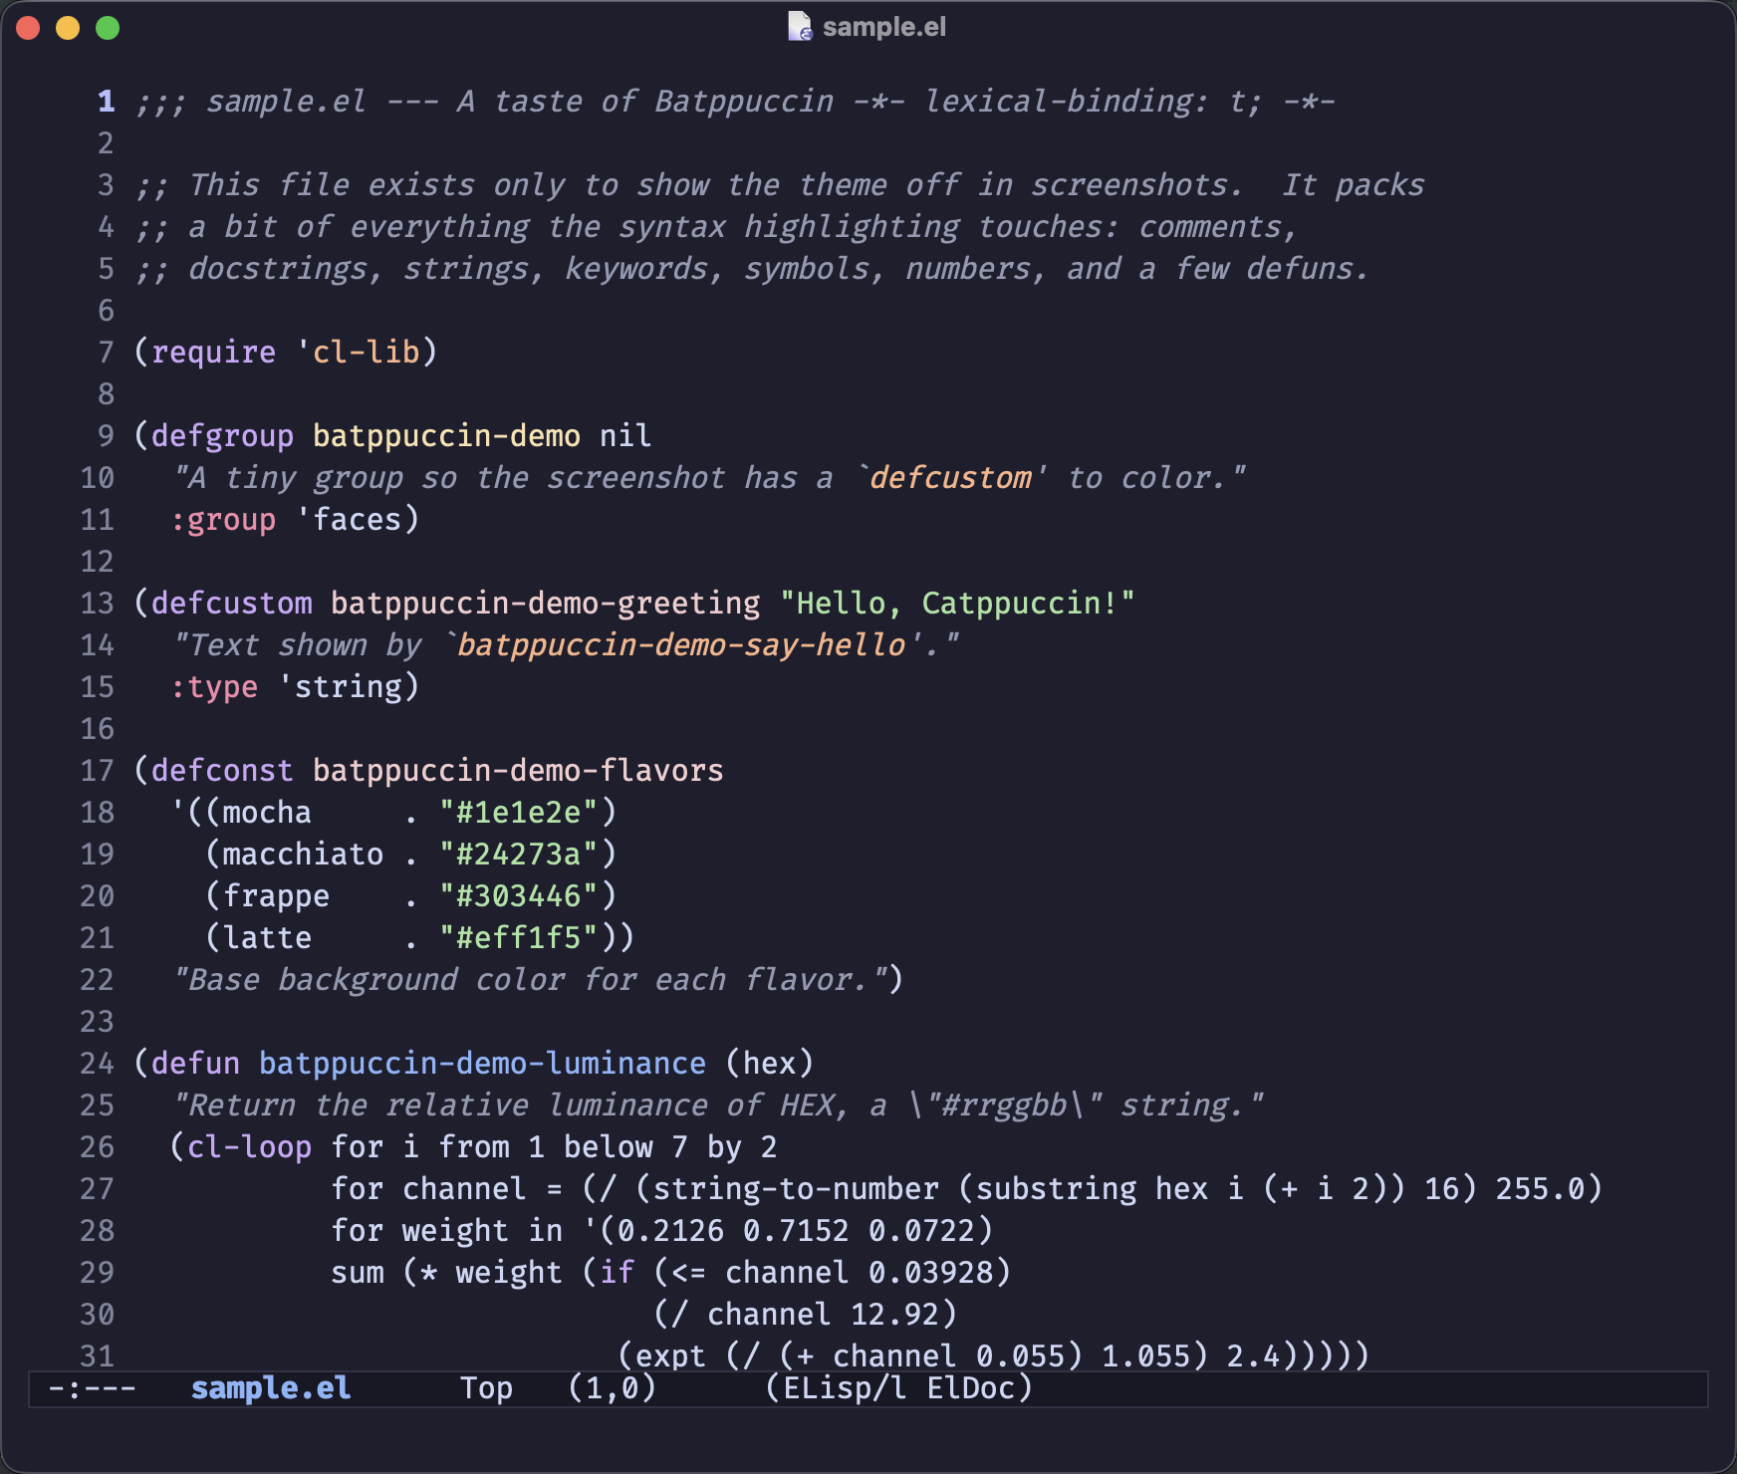Click line number 1 in the gutter
Screen dimensions: 1737x1474
point(107,102)
